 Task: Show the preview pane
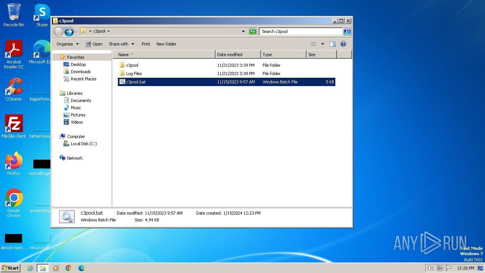click(332, 44)
